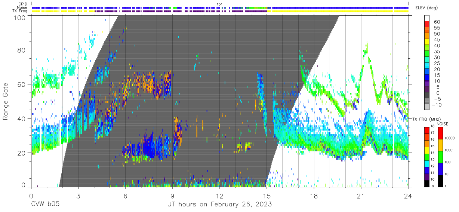459x212 pixels.
Task: Click TX FRQ legend tick '18'
Action: click(x=432, y=126)
